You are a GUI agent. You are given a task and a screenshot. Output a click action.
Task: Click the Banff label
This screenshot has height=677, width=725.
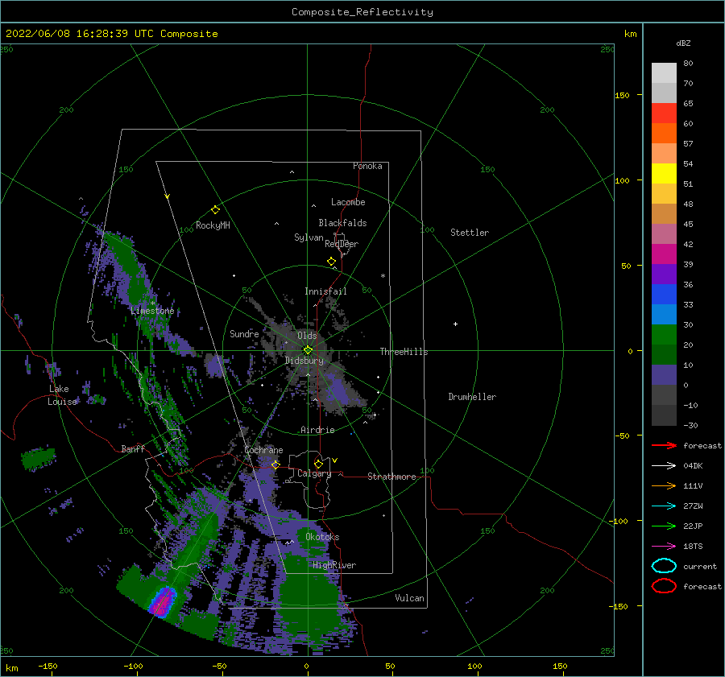(133, 448)
